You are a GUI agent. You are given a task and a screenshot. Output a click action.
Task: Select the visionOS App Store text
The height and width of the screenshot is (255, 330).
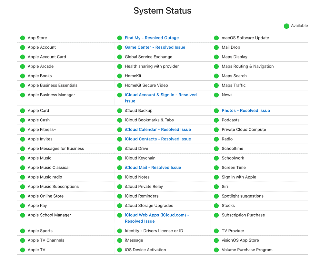[x=240, y=240]
